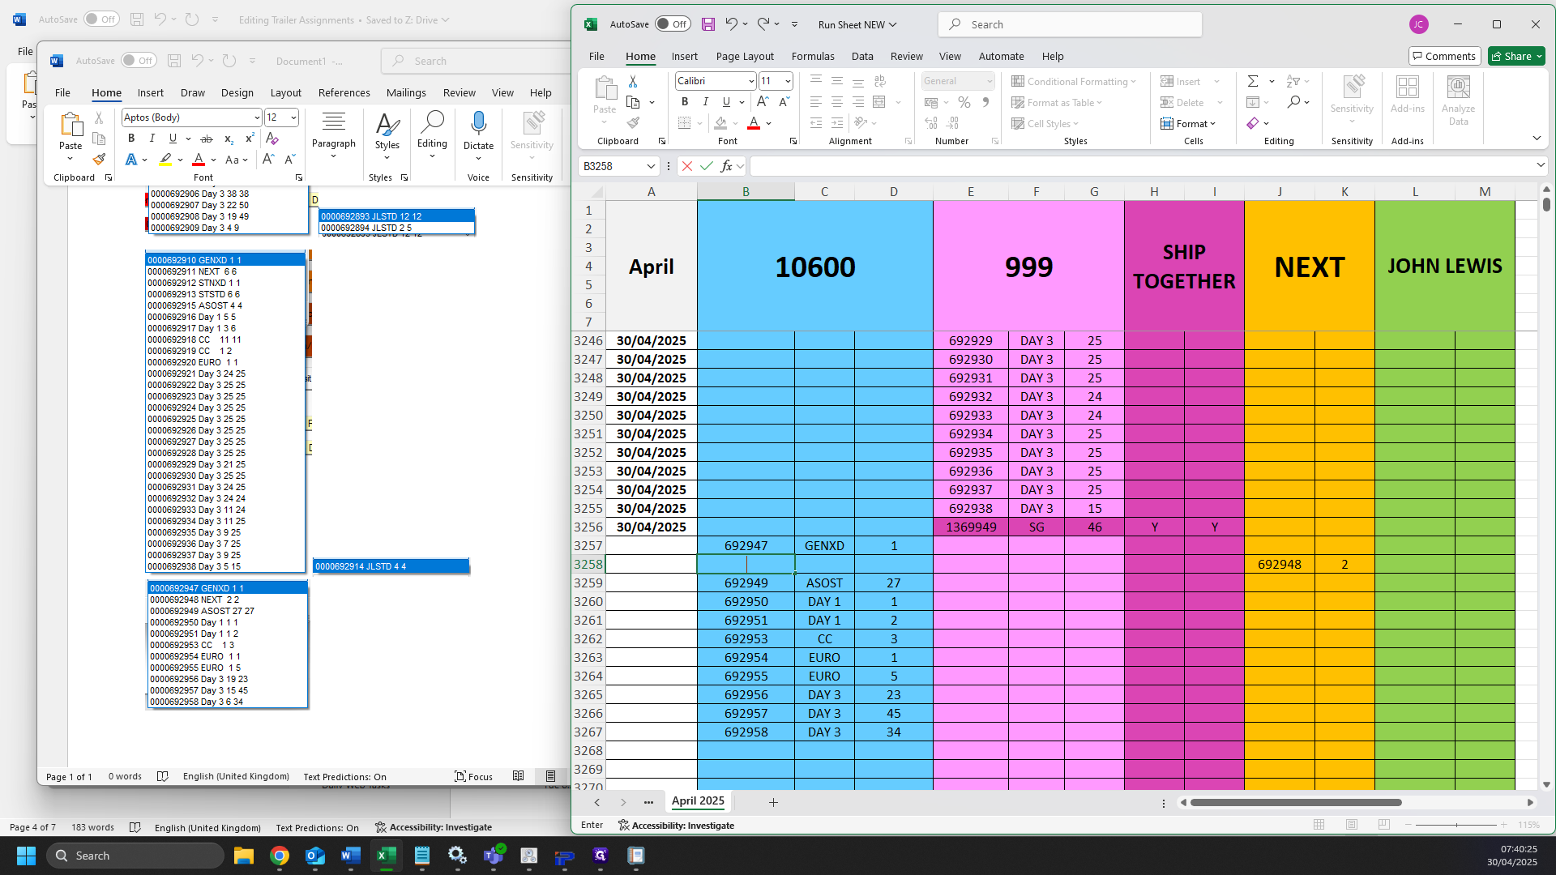Switch to Normal view in Excel status bar
The width and height of the screenshot is (1556, 875).
click(x=1319, y=825)
